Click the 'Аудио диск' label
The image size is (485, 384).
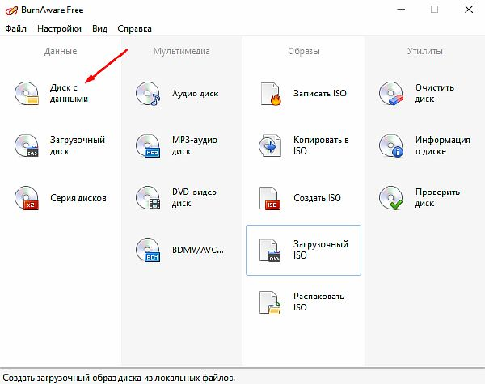click(195, 94)
